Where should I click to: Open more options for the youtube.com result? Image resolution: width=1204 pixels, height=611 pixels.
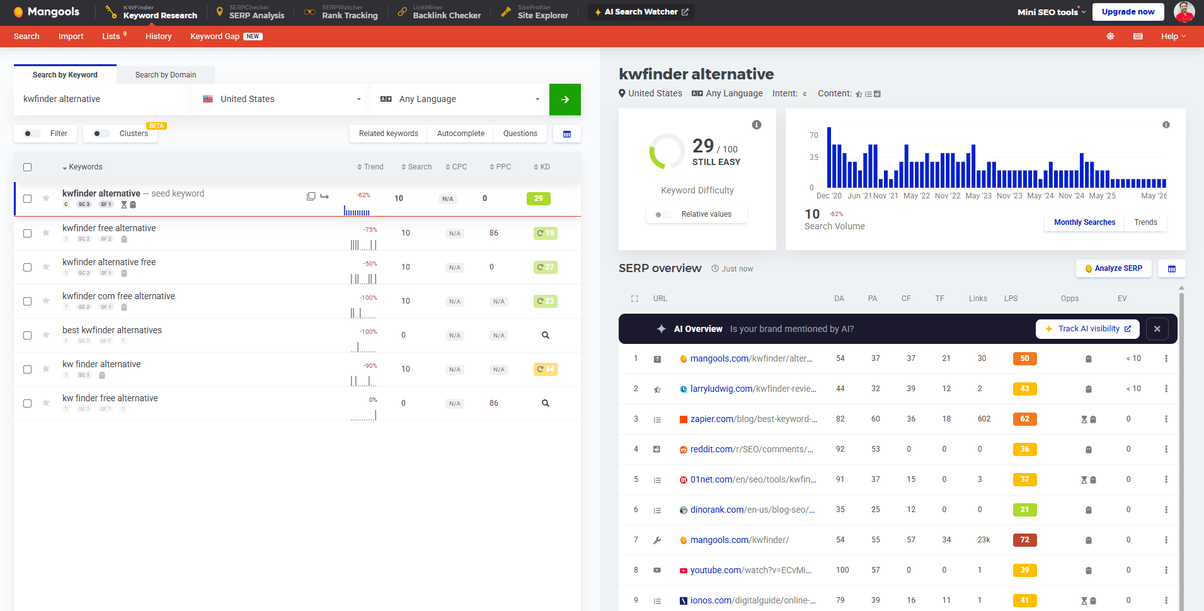1166,570
